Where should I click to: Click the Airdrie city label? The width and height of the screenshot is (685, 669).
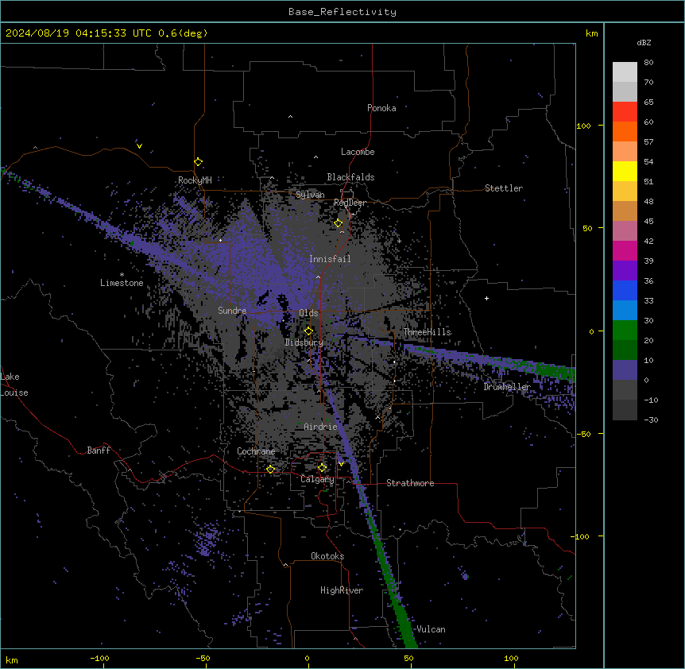tap(320, 427)
